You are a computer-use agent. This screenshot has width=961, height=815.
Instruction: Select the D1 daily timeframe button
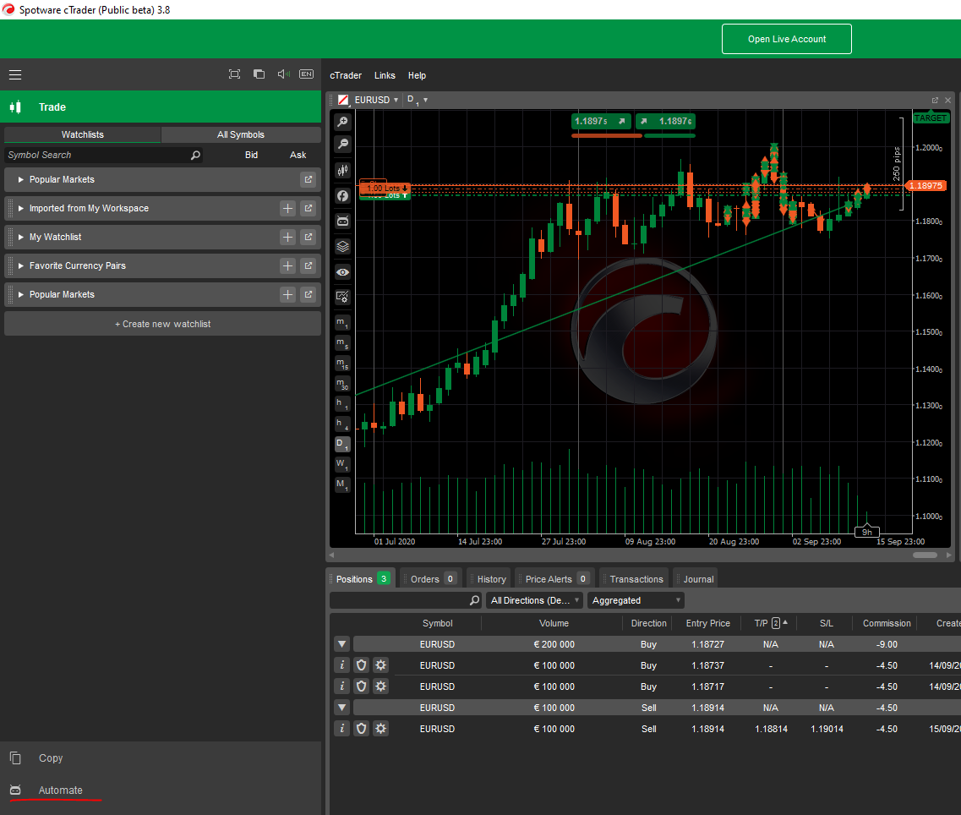(x=342, y=444)
